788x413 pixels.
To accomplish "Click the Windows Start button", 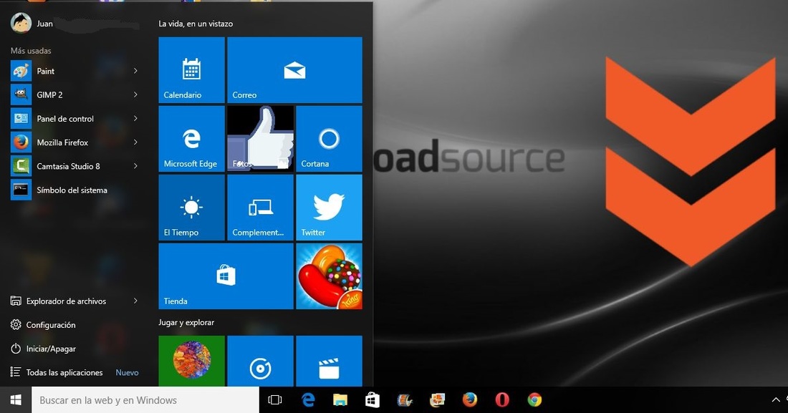I will (x=16, y=400).
